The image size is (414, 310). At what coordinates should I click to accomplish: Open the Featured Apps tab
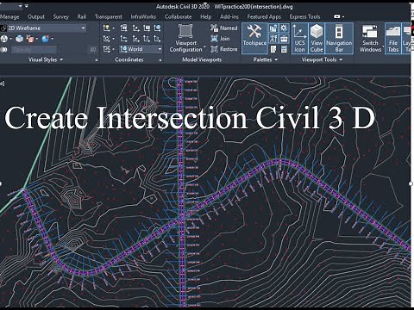(x=264, y=16)
